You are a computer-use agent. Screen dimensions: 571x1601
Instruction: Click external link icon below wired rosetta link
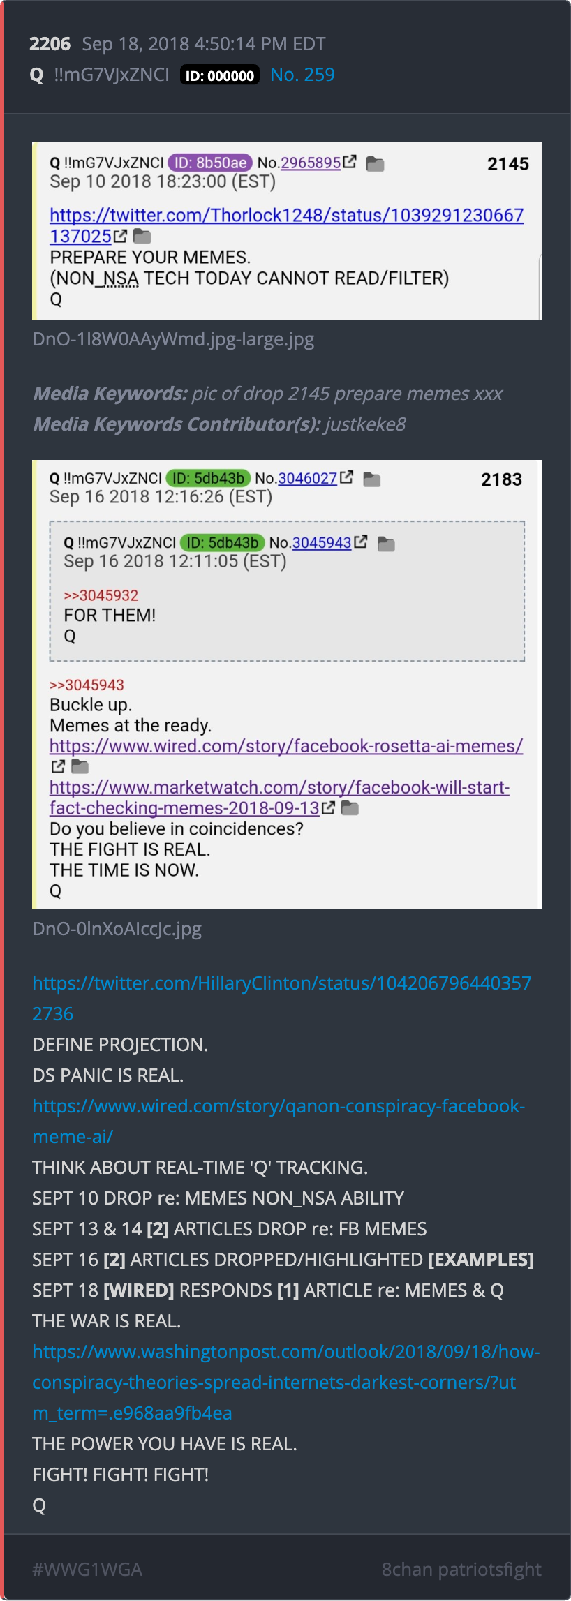(58, 766)
